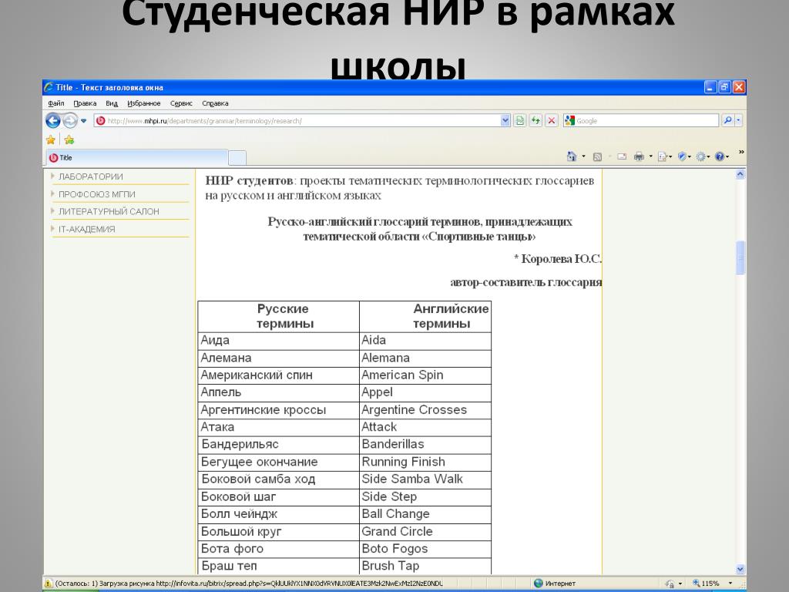
Task: Click the Protected Mode status icon
Action: 670,584
